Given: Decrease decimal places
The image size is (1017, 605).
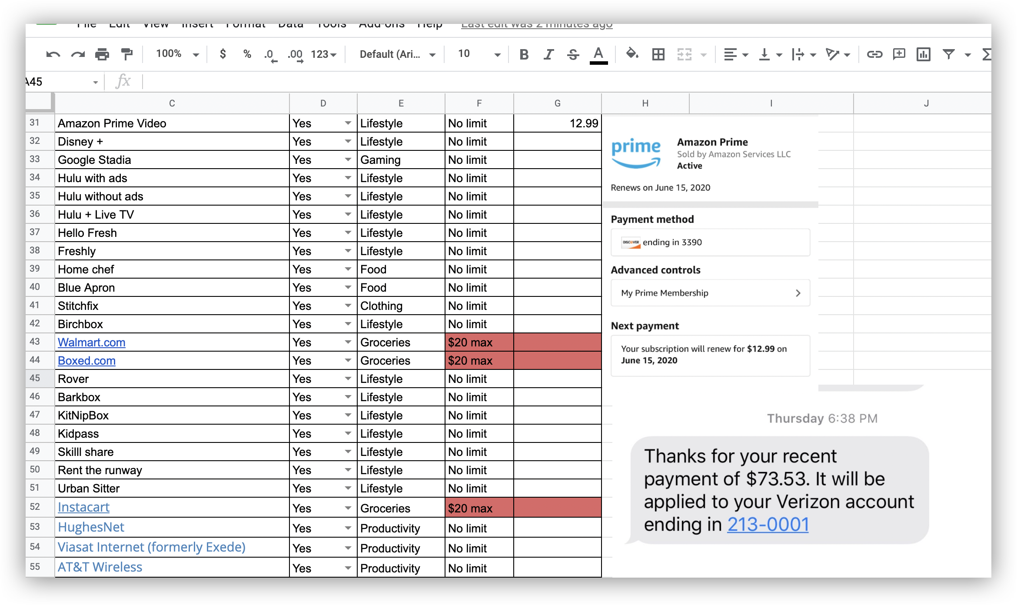Looking at the screenshot, I should click(271, 55).
